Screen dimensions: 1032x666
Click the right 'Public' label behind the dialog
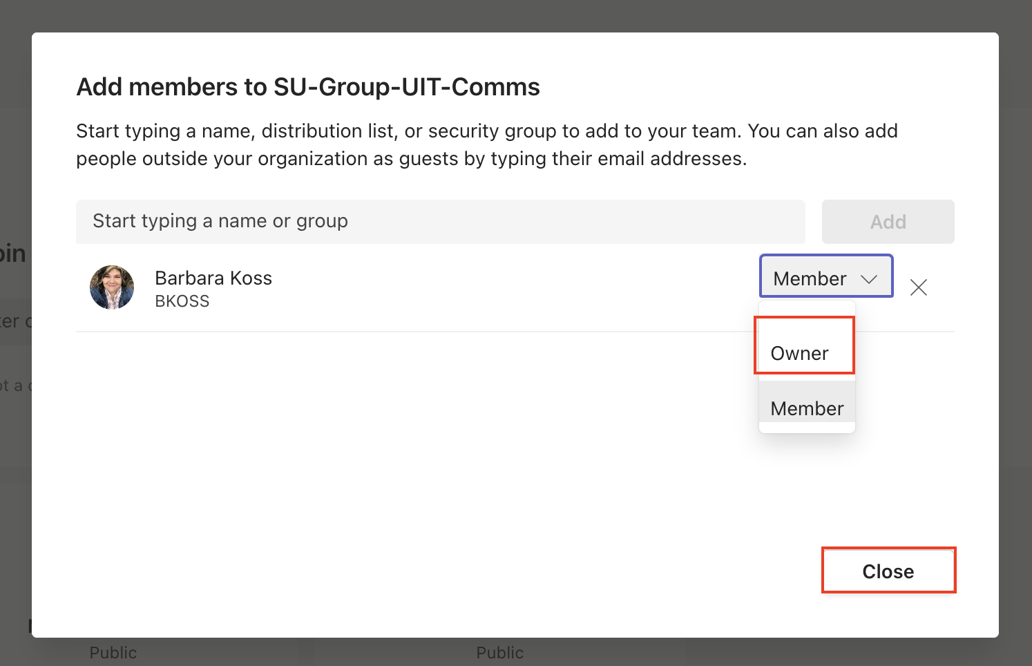499,652
